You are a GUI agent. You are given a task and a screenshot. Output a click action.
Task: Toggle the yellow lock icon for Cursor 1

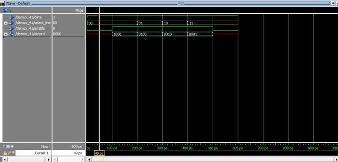pos(5,153)
